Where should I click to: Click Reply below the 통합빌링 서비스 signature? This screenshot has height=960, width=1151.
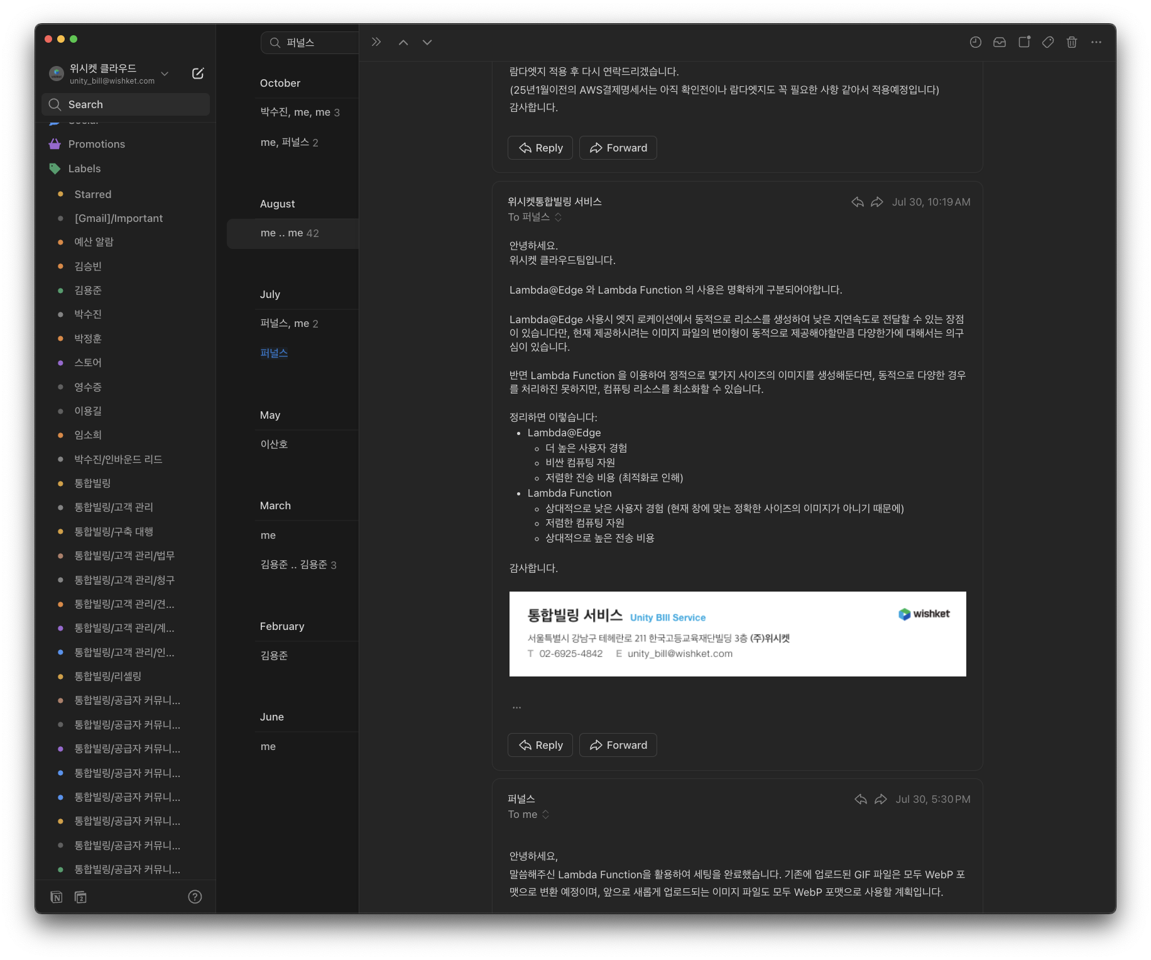tap(540, 745)
